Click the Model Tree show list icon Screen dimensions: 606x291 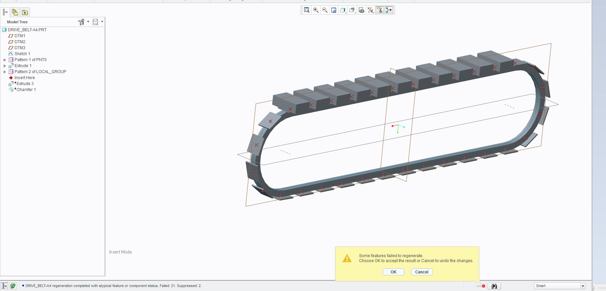(95, 22)
